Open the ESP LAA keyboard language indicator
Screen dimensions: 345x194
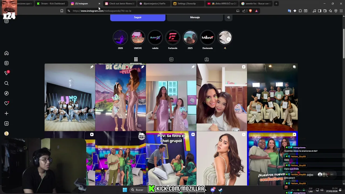[x=311, y=190]
